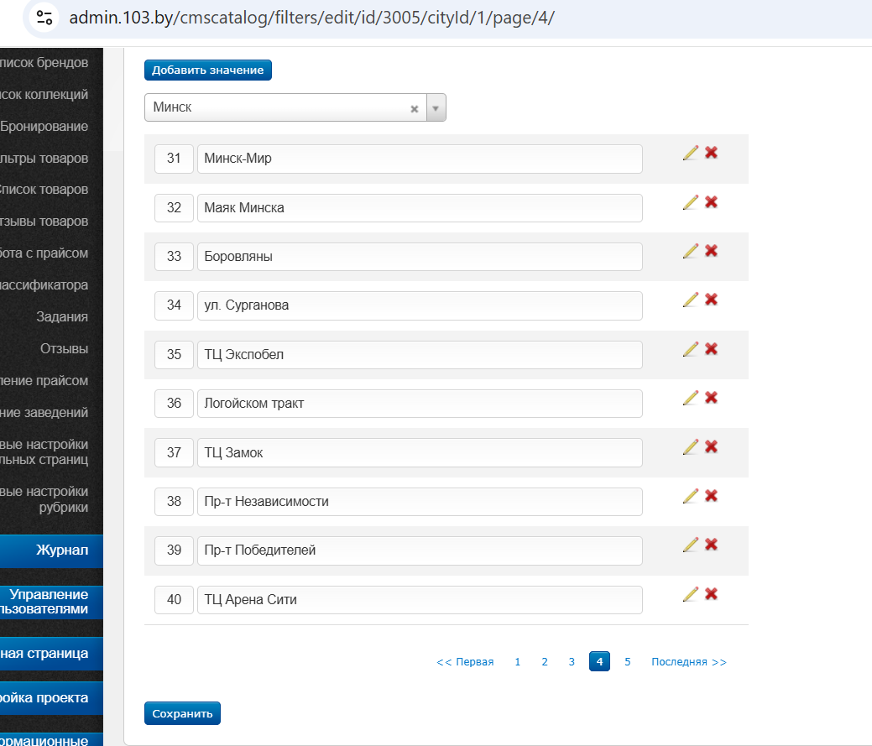Go to << Первая page
872x746 pixels.
(466, 662)
